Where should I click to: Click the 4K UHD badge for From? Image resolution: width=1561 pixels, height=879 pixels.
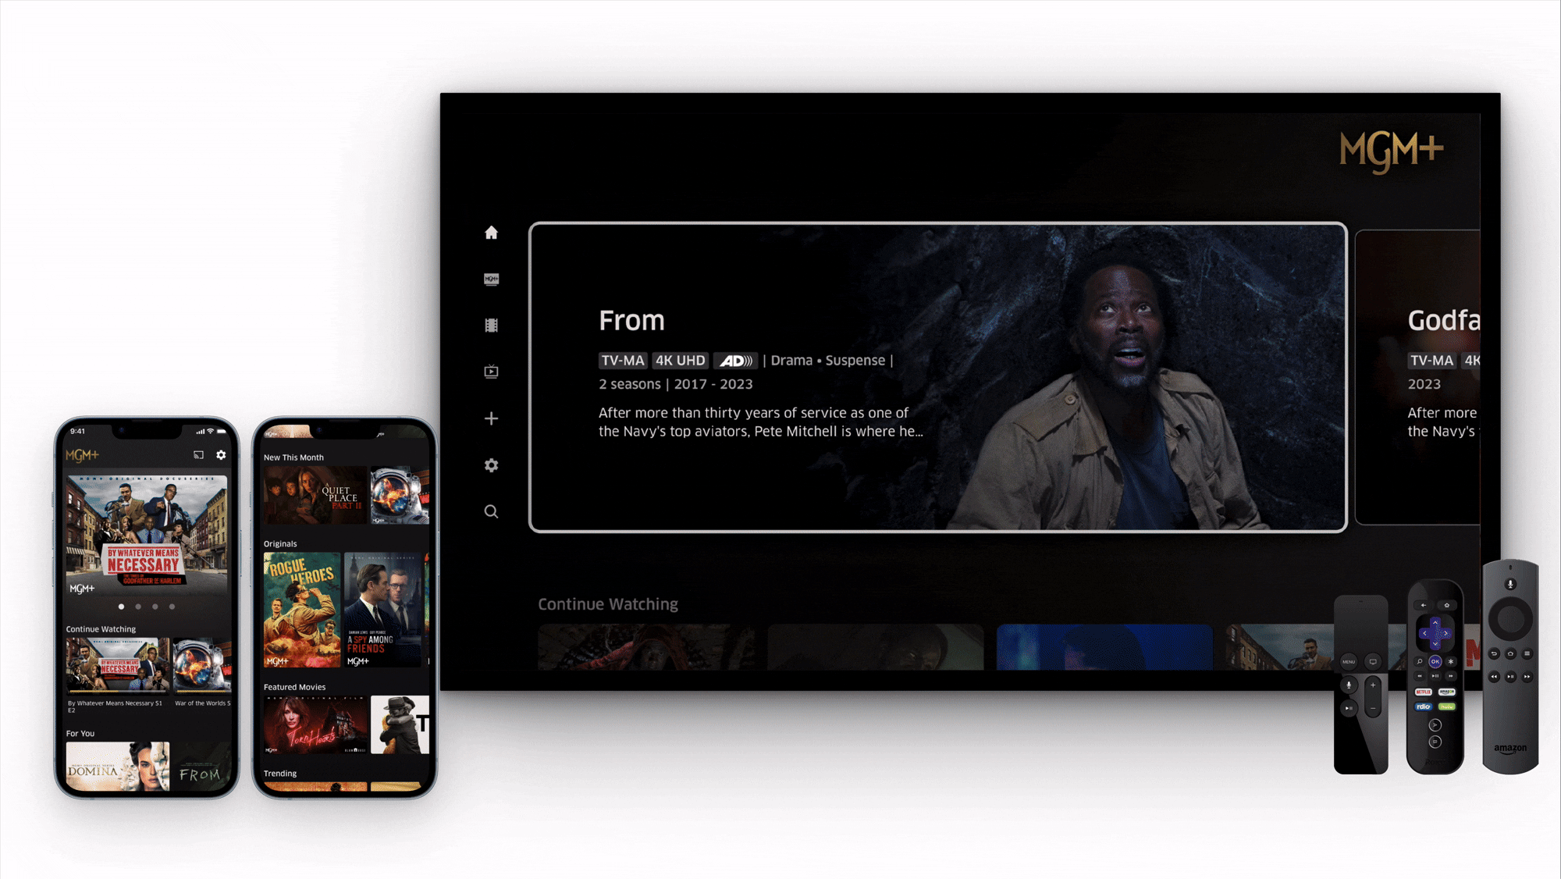[680, 361]
